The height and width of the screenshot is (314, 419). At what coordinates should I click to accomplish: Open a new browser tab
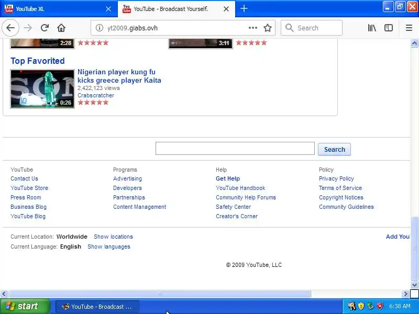tap(244, 8)
